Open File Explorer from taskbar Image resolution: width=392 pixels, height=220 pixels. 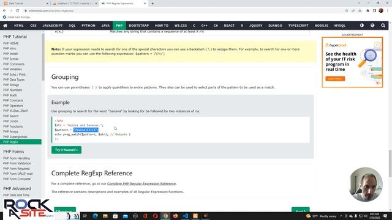(105, 216)
